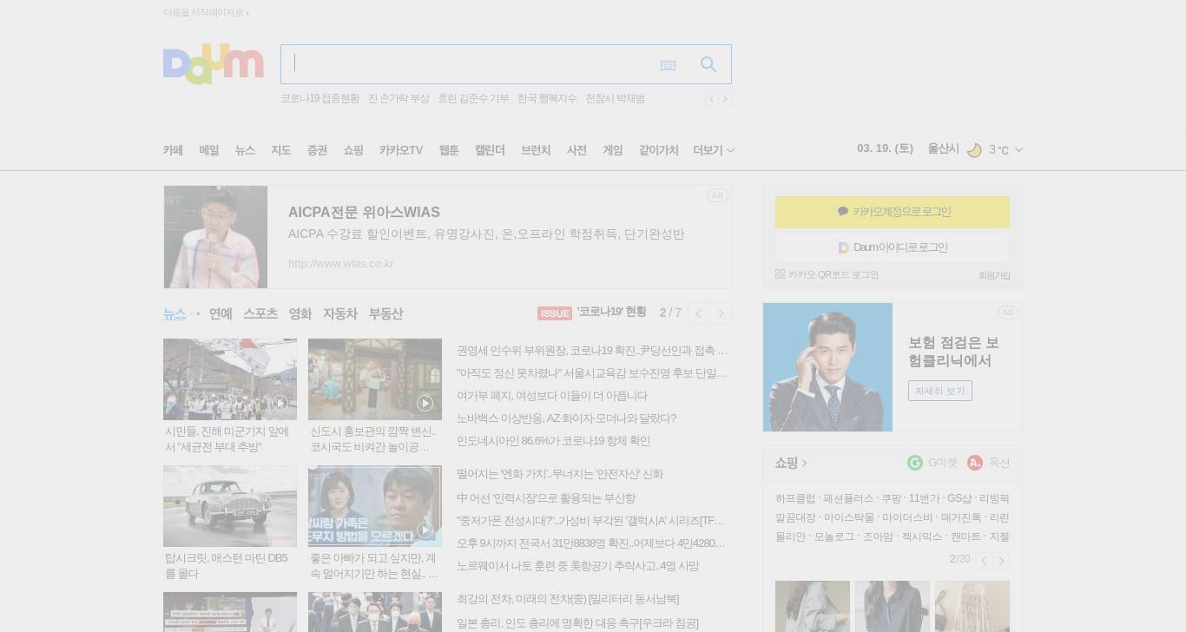Open the 애스턴 마틴 DB5 car thumbnail
This screenshot has width=1186, height=632.
tap(230, 506)
